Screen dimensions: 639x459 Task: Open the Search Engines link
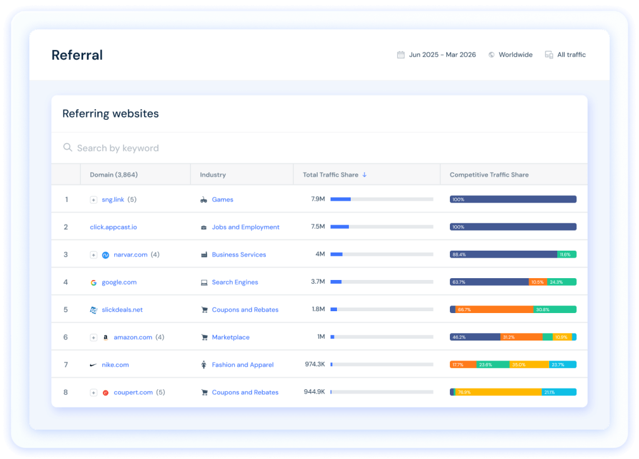[235, 283]
